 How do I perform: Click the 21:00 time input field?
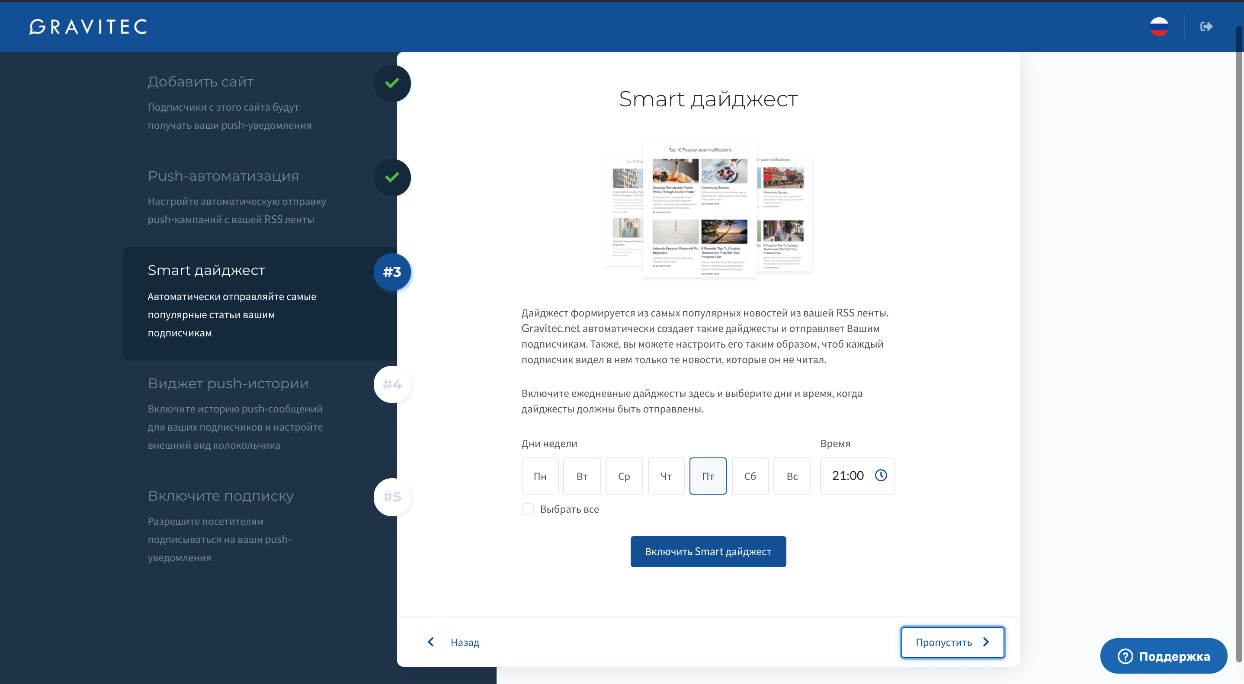(857, 476)
